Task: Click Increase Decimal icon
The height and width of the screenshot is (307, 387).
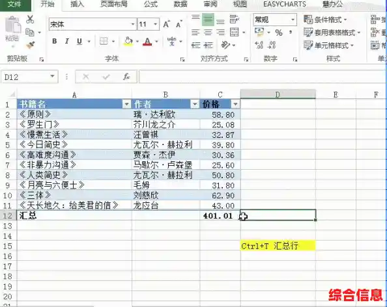Action: pyautogui.click(x=259, y=45)
